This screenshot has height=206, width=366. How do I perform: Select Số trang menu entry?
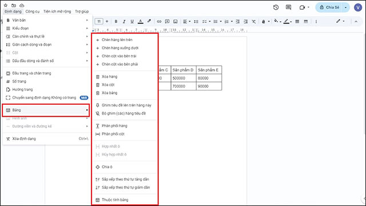pos(47,81)
